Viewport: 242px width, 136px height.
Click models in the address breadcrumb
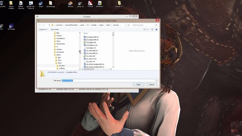coord(94,25)
